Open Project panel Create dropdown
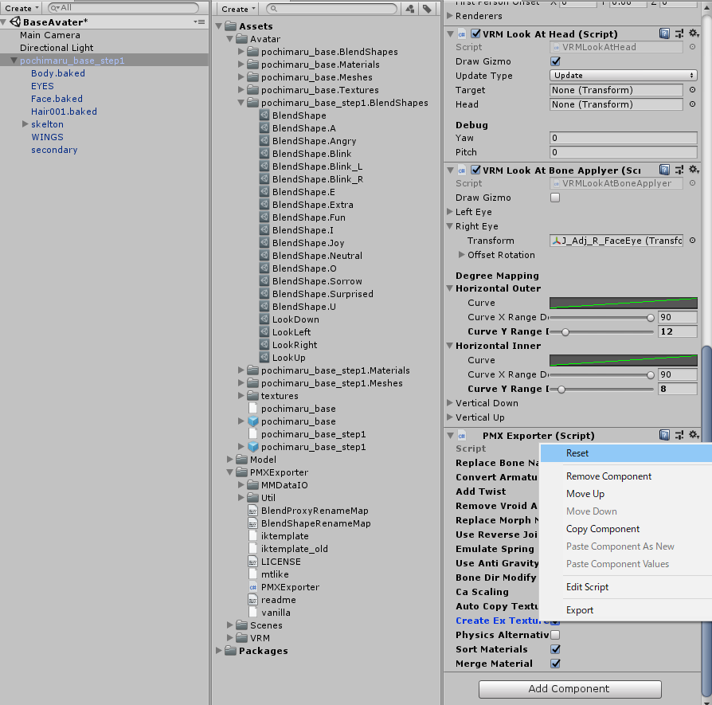Image resolution: width=712 pixels, height=705 pixels. pyautogui.click(x=238, y=9)
